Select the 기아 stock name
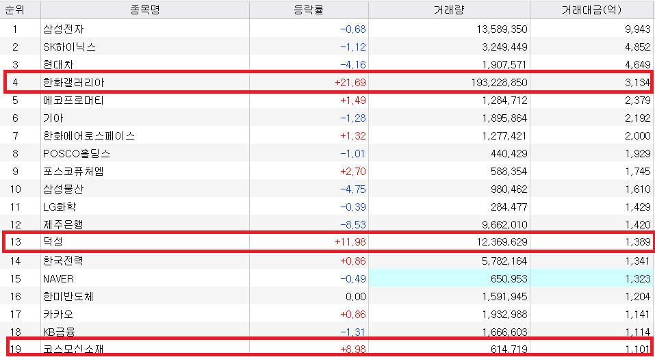 tap(53, 118)
